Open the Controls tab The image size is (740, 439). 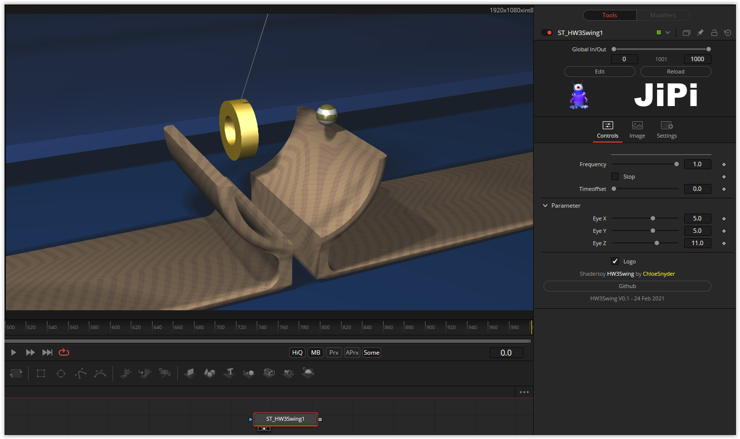coord(608,130)
